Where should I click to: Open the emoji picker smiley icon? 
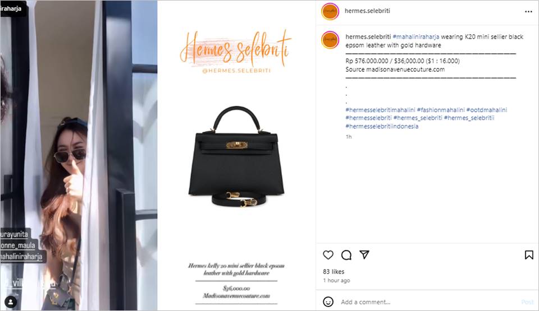pos(328,301)
